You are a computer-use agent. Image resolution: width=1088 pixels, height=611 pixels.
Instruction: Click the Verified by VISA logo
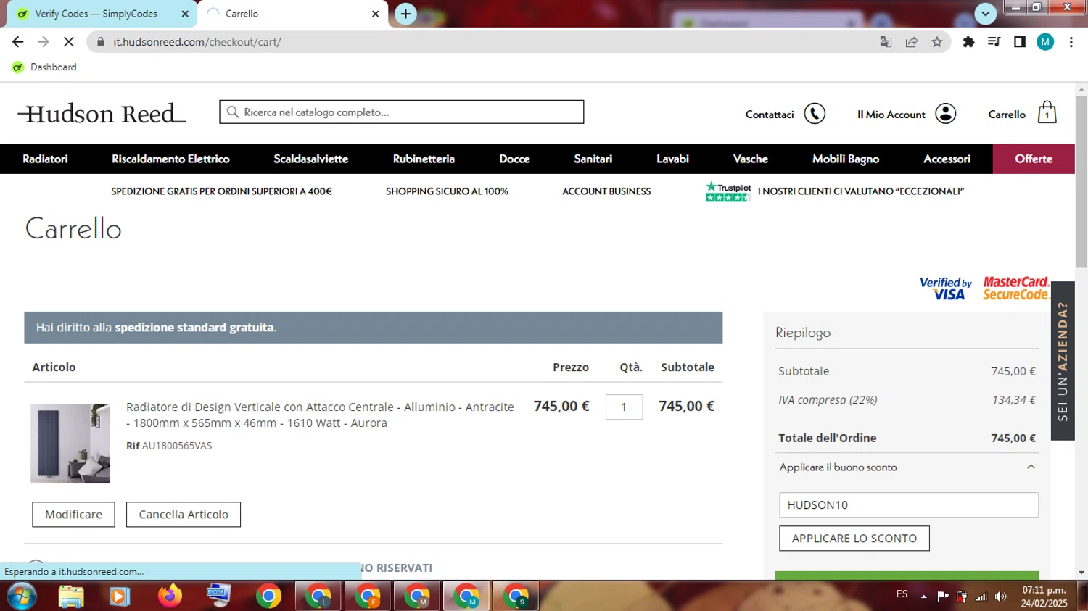[946, 288]
